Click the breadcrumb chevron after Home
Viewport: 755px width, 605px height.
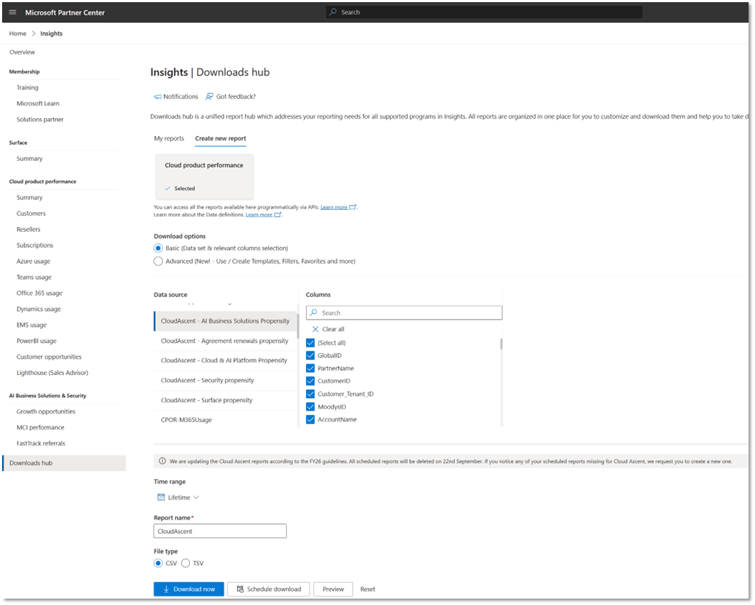pos(33,33)
